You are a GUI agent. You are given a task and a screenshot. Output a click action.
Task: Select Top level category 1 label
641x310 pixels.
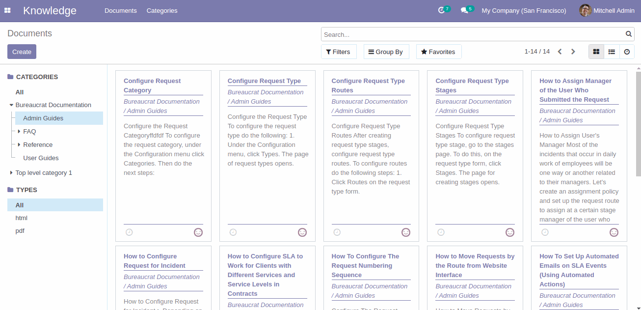[x=44, y=173]
